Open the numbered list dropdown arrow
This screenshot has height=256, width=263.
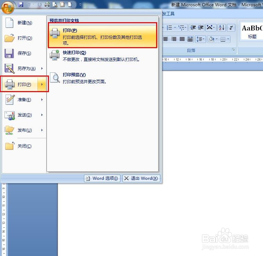175,28
